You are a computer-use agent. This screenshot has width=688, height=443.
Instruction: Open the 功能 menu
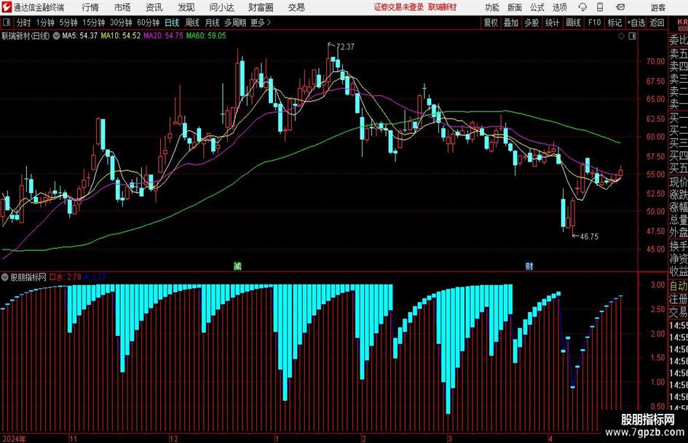(x=492, y=7)
